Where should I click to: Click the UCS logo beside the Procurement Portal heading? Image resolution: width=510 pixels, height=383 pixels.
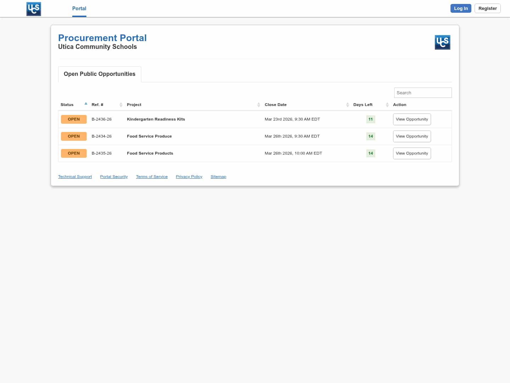click(x=442, y=43)
